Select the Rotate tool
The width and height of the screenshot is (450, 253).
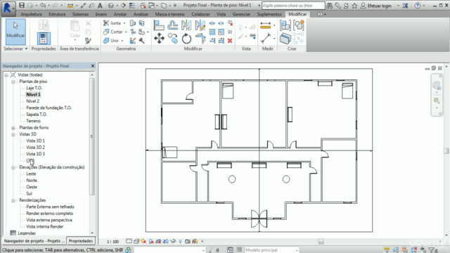click(x=186, y=39)
